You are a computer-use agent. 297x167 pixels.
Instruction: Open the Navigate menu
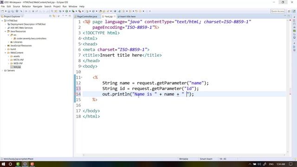[38, 6]
